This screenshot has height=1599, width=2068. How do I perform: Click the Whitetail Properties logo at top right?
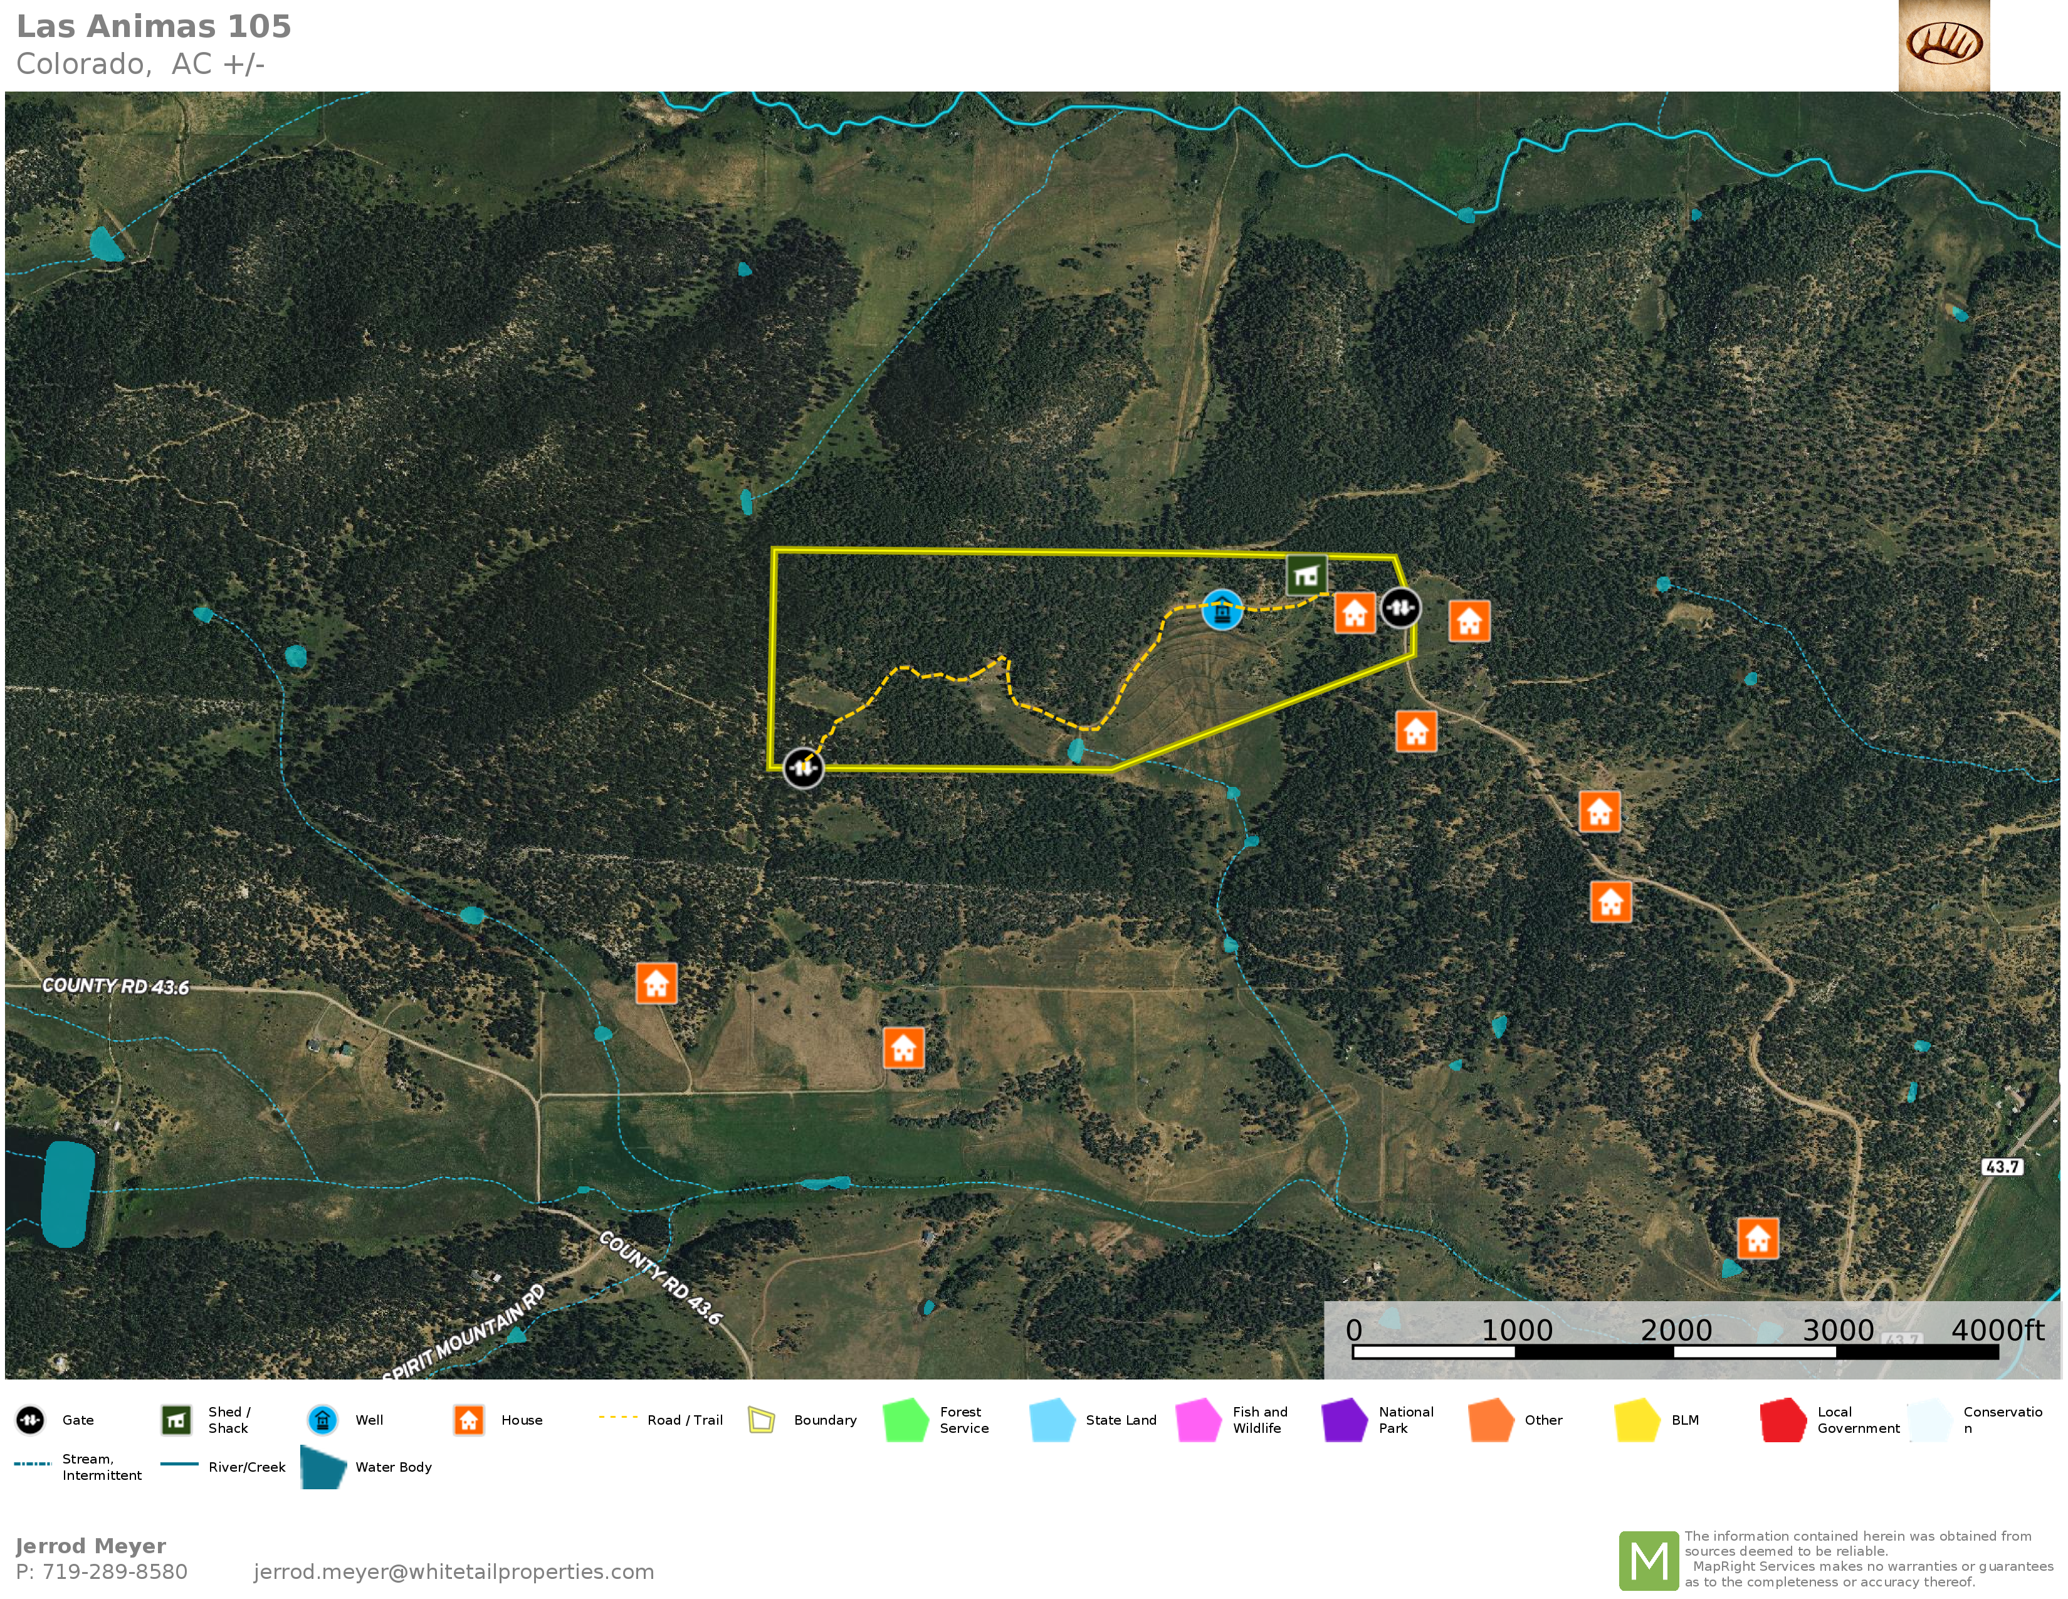(x=1943, y=45)
